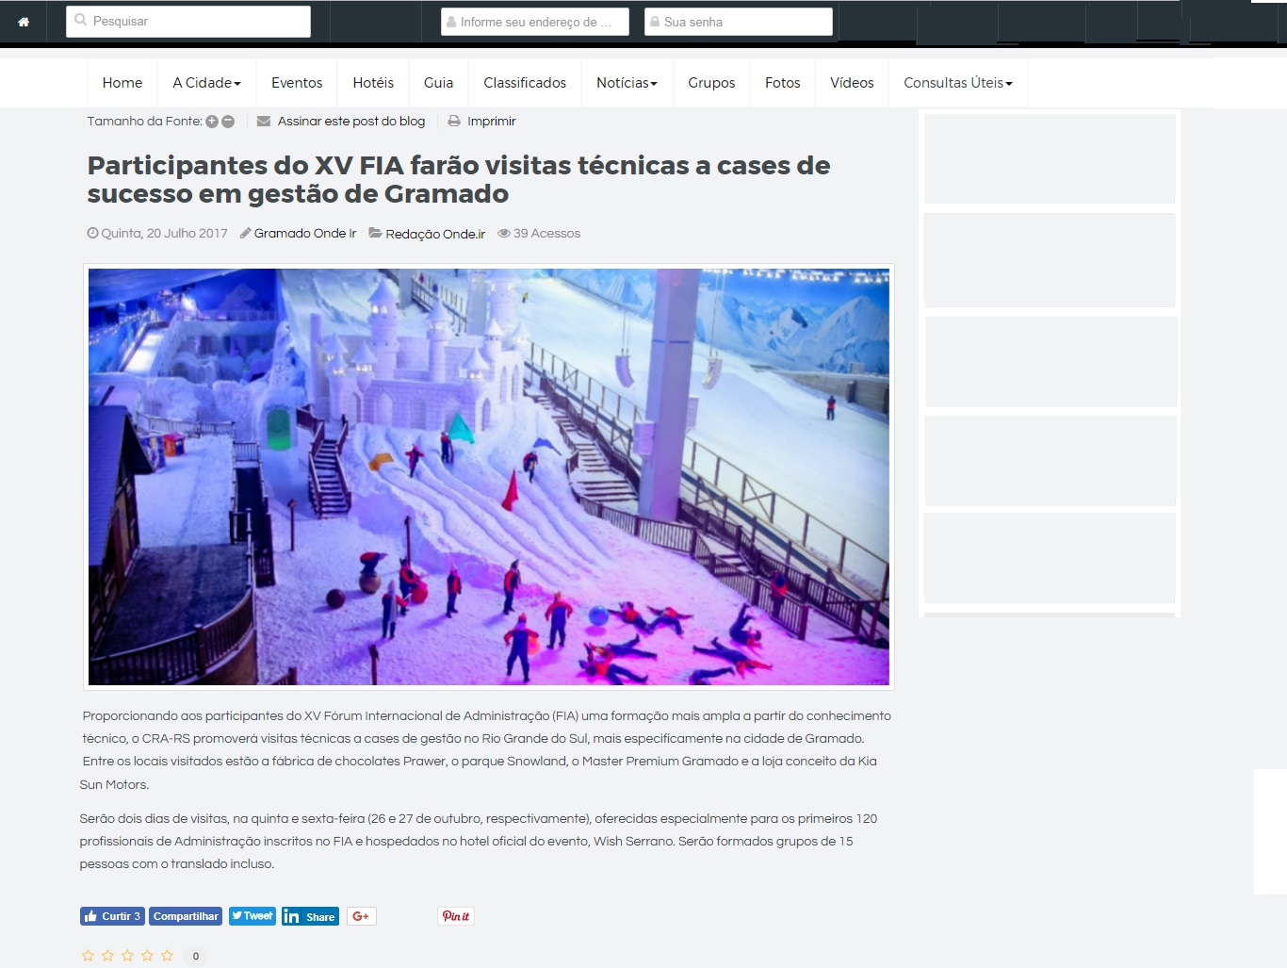Select the author pencil icon near Gramado Onde Ir
Viewport: 1287px width, 968px height.
[x=246, y=233]
